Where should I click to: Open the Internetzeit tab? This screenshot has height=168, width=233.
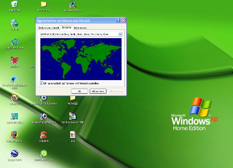(80, 28)
